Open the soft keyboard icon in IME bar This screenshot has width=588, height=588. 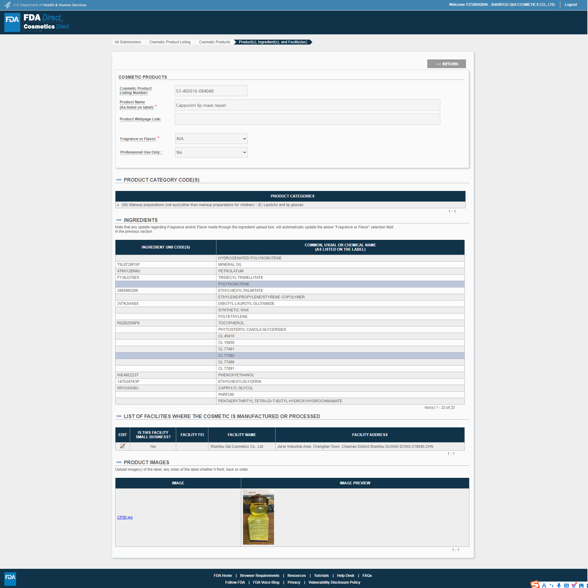(566, 585)
